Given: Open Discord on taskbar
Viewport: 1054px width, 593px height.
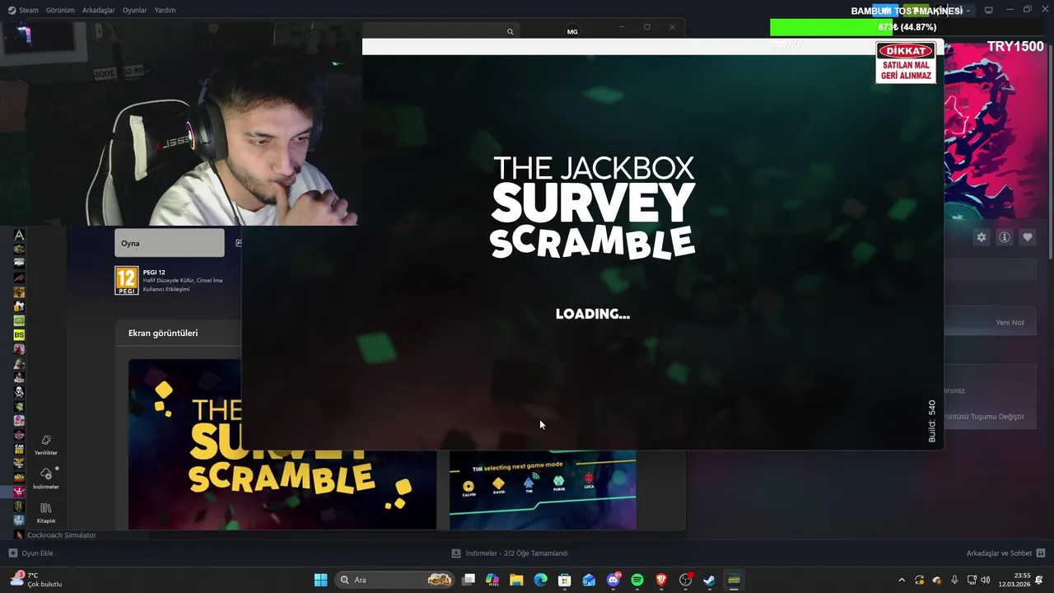Looking at the screenshot, I should click(613, 580).
